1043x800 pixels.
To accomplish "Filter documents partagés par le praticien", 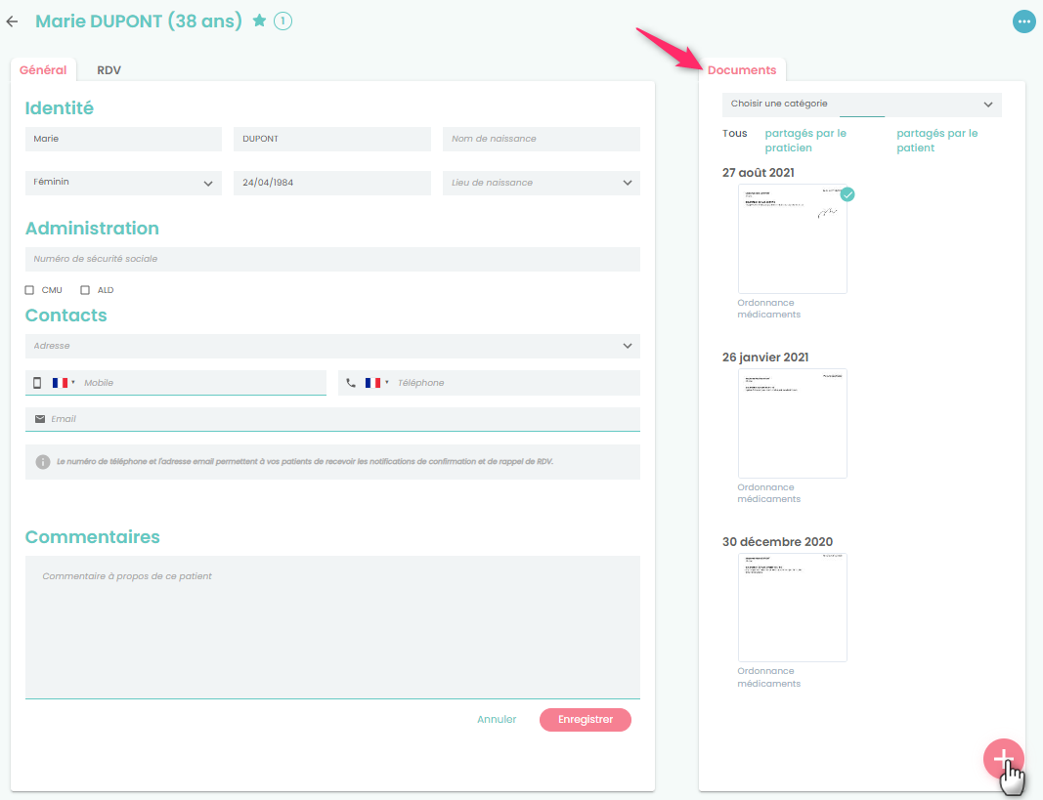I will click(x=805, y=141).
